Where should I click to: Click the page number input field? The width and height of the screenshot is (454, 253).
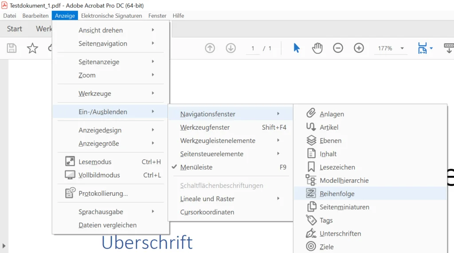[x=253, y=48]
